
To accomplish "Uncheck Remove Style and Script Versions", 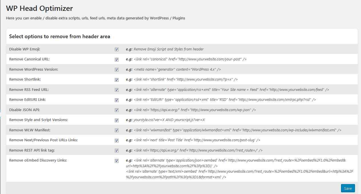I will [117, 120].
